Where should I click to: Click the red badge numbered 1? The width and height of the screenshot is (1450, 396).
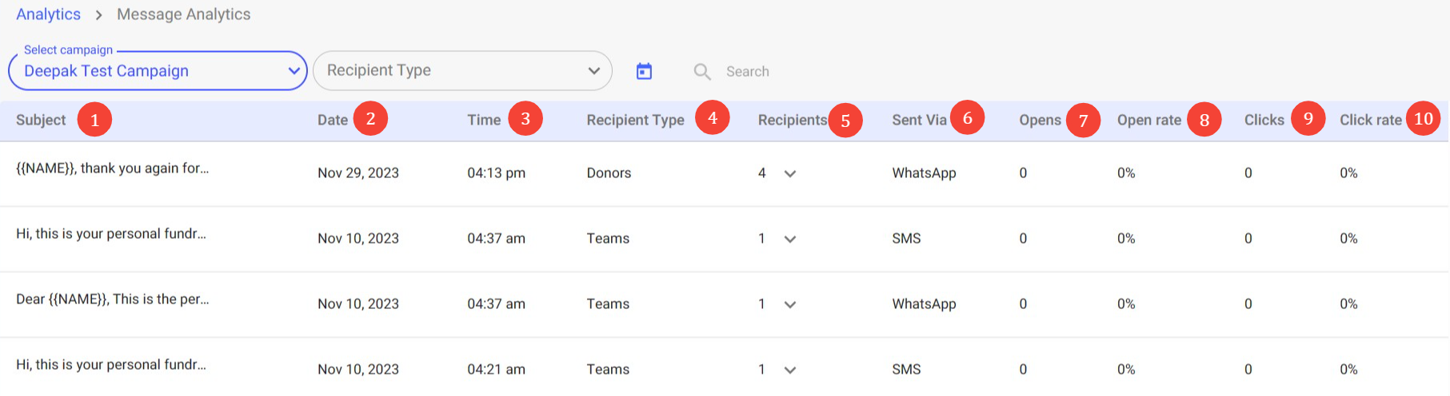[x=94, y=120]
